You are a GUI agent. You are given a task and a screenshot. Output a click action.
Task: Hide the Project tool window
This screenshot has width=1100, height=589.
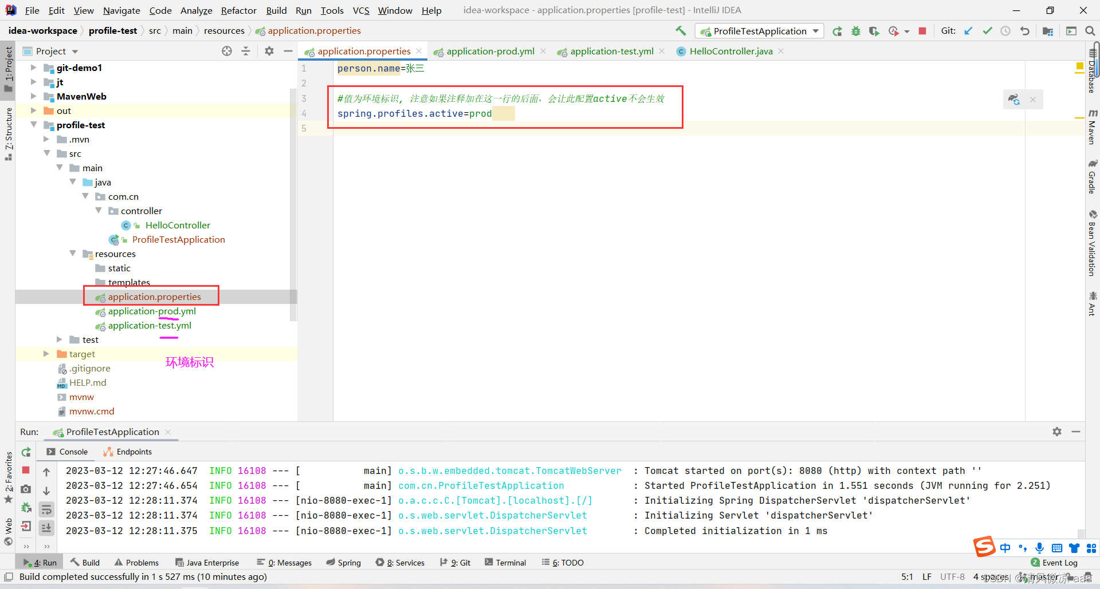[x=288, y=51]
